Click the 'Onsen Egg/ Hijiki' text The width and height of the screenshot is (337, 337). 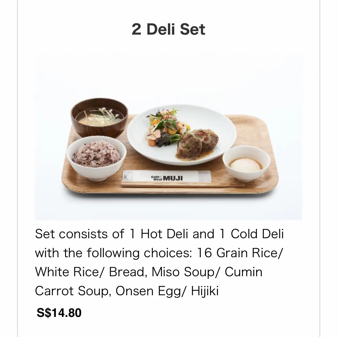167,291
